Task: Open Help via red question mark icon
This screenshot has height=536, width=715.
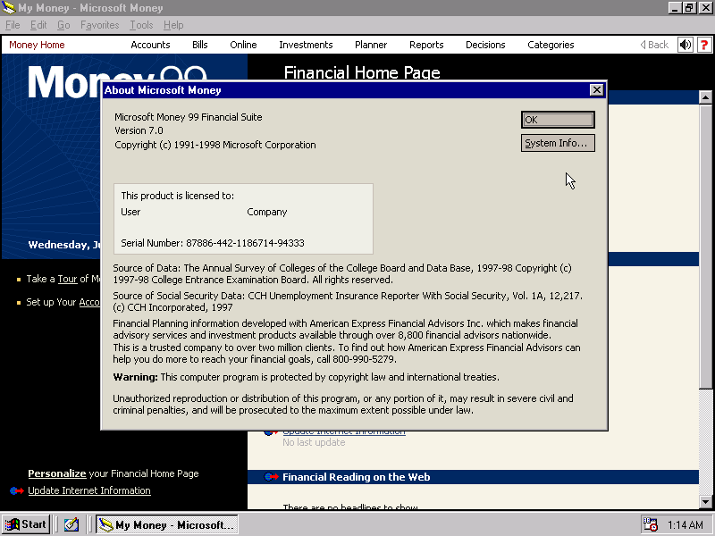Action: 704,45
